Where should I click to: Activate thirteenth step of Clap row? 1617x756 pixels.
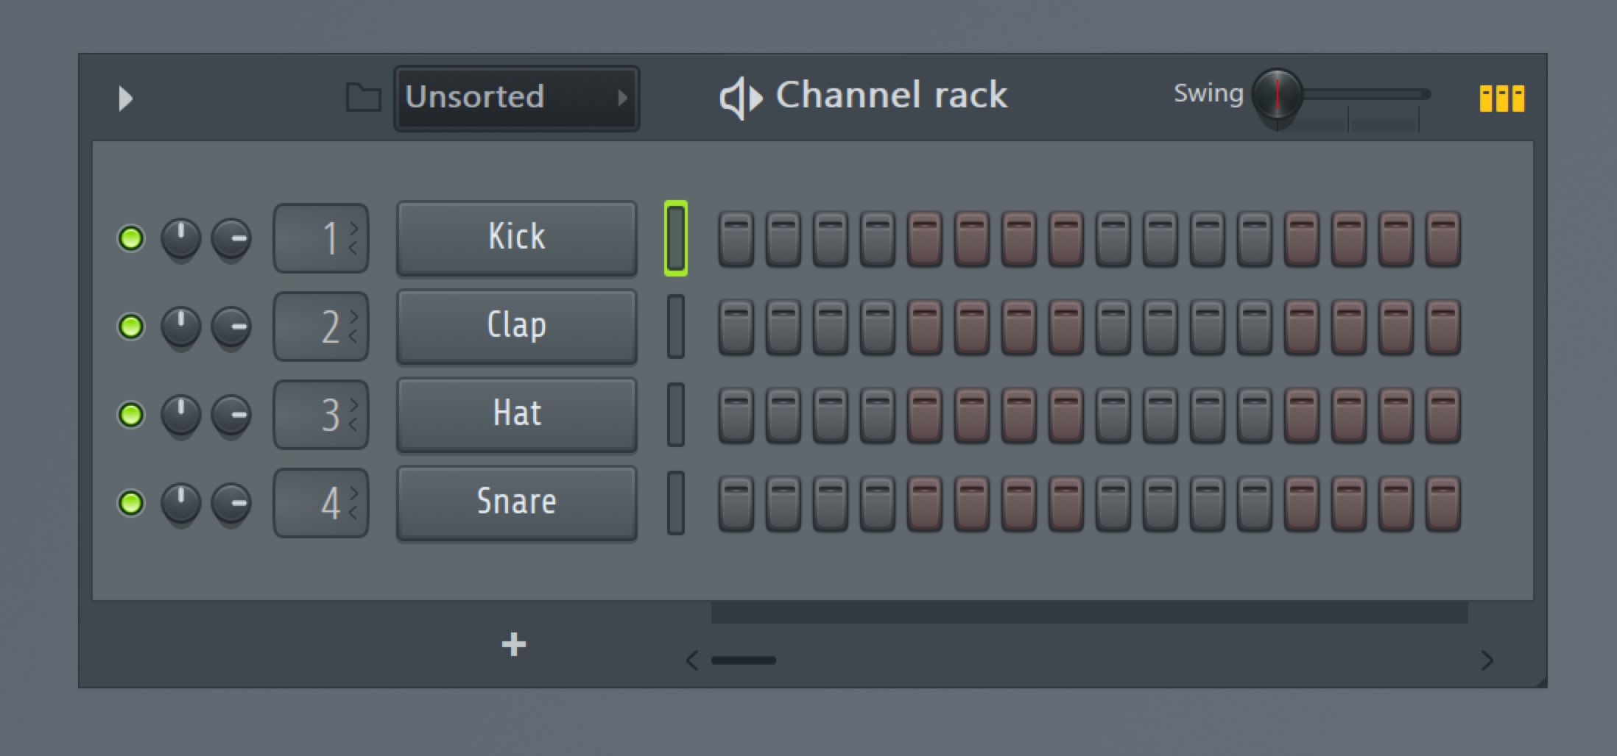pyautogui.click(x=1302, y=327)
